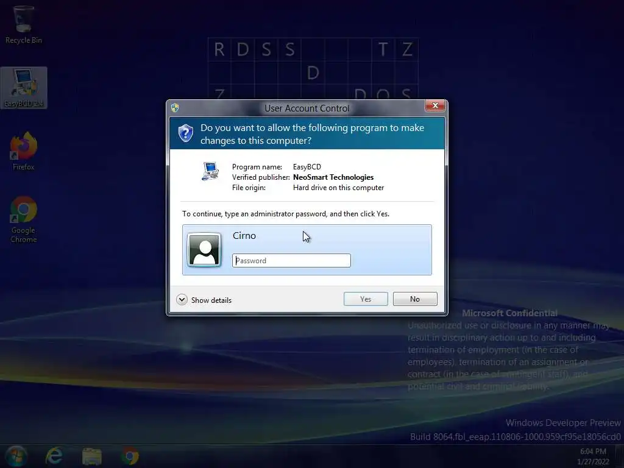Close the User Account Control dialog
The image size is (624, 468).
pyautogui.click(x=435, y=105)
